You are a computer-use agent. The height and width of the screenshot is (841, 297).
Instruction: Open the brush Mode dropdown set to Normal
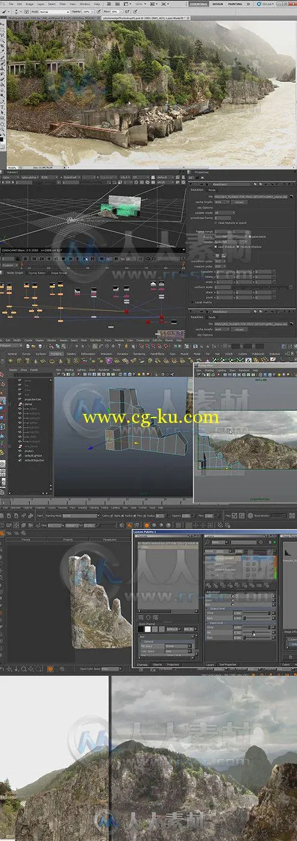55,11
